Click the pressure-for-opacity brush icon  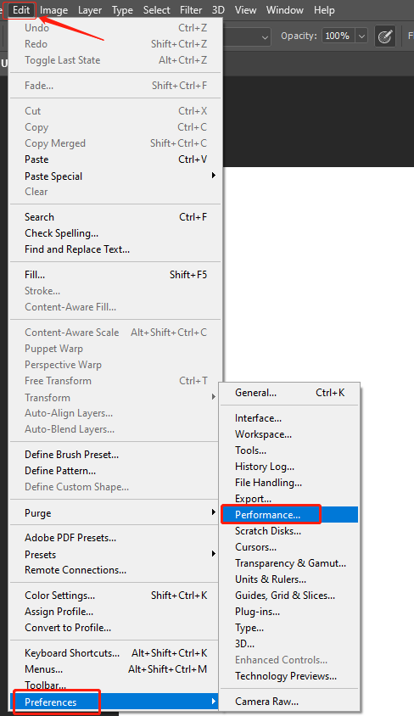pyautogui.click(x=385, y=36)
